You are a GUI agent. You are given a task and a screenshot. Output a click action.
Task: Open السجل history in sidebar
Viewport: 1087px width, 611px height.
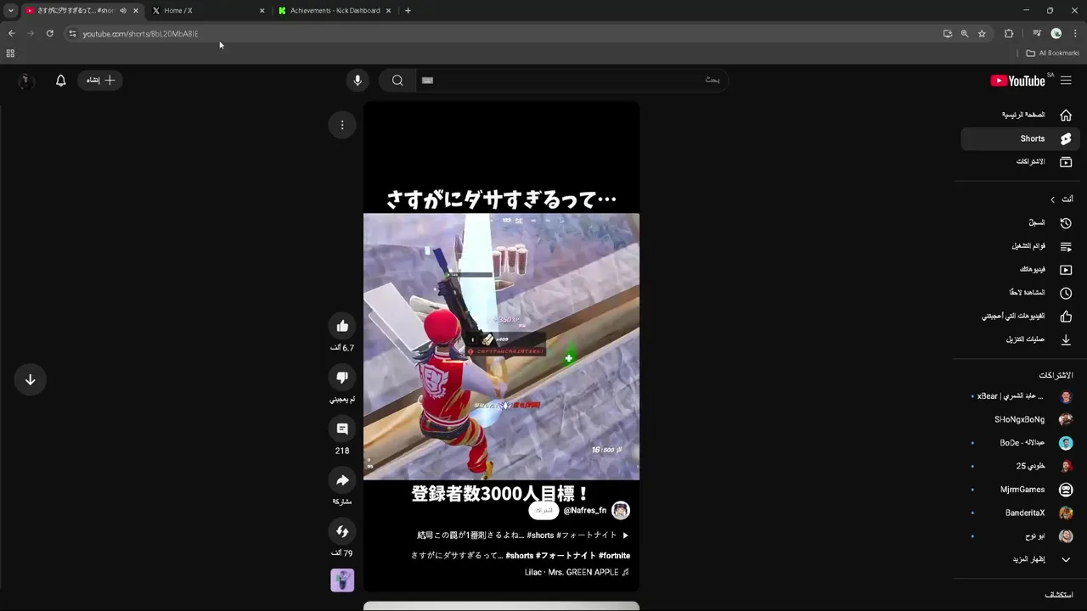click(1020, 222)
